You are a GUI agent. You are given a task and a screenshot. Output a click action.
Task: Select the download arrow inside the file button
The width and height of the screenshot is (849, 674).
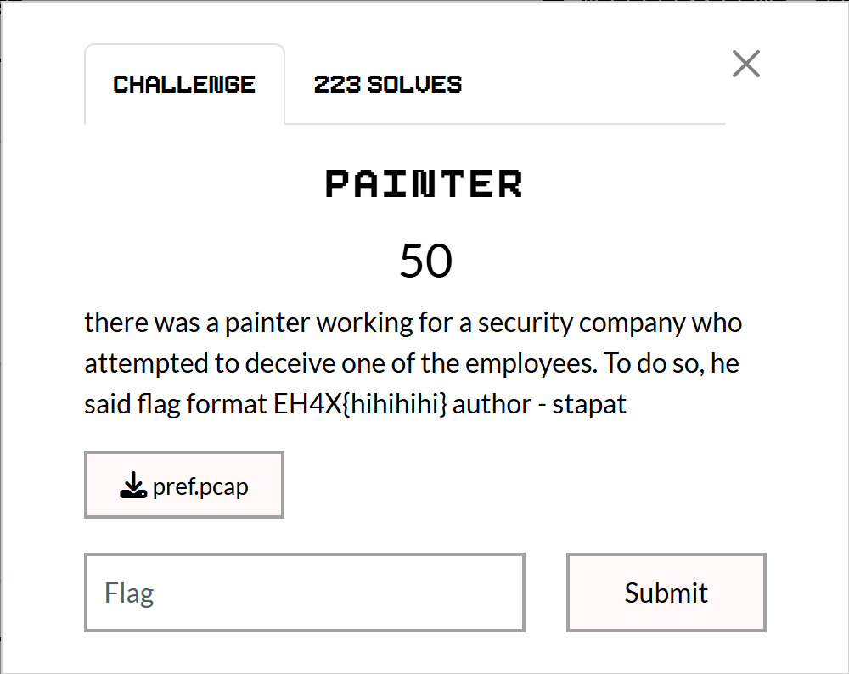[132, 485]
